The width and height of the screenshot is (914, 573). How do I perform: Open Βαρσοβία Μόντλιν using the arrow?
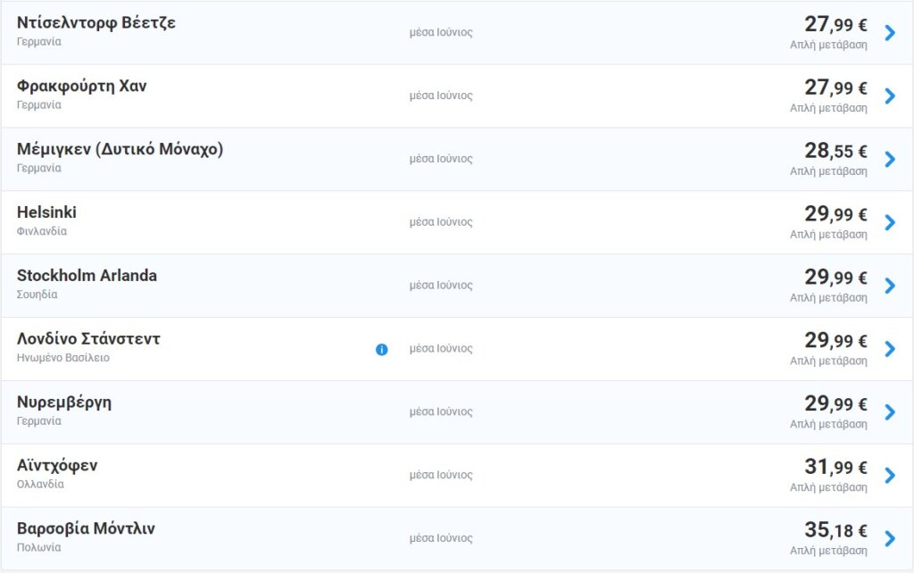coord(889,539)
